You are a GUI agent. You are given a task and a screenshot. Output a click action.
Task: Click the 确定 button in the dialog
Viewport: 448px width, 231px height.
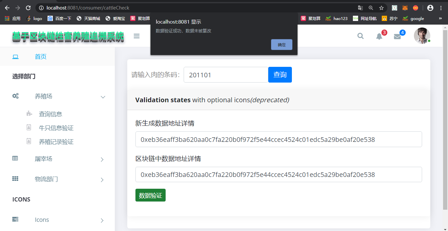281,45
